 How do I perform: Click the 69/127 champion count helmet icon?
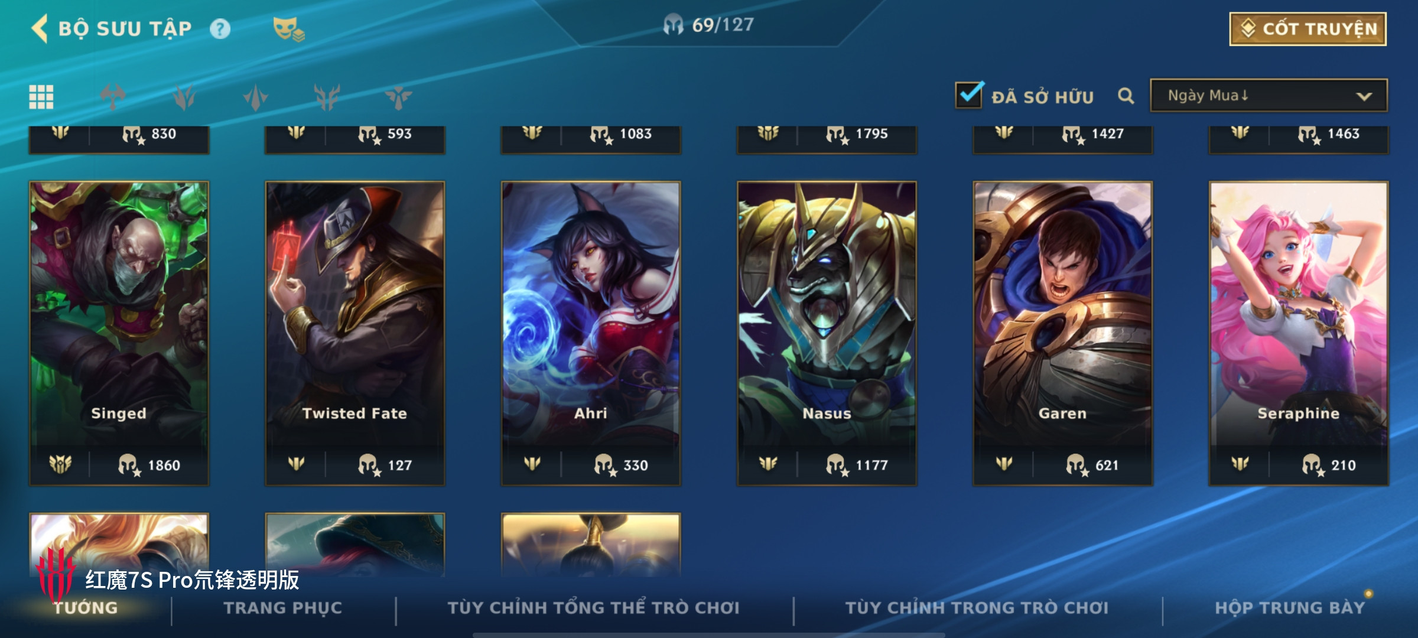click(x=673, y=25)
